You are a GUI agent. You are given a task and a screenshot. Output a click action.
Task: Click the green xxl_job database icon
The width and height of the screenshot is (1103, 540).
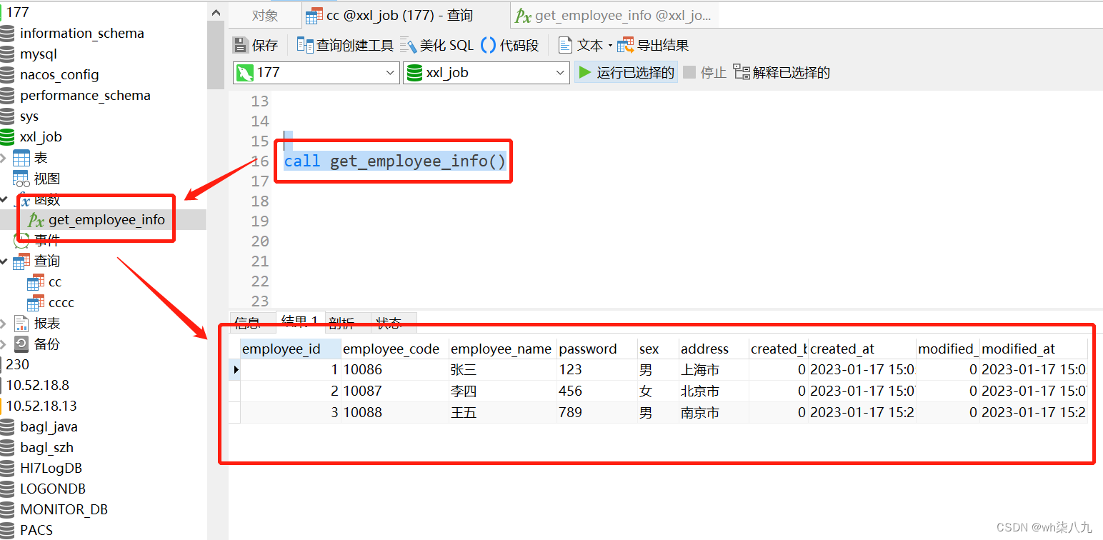tap(7, 137)
